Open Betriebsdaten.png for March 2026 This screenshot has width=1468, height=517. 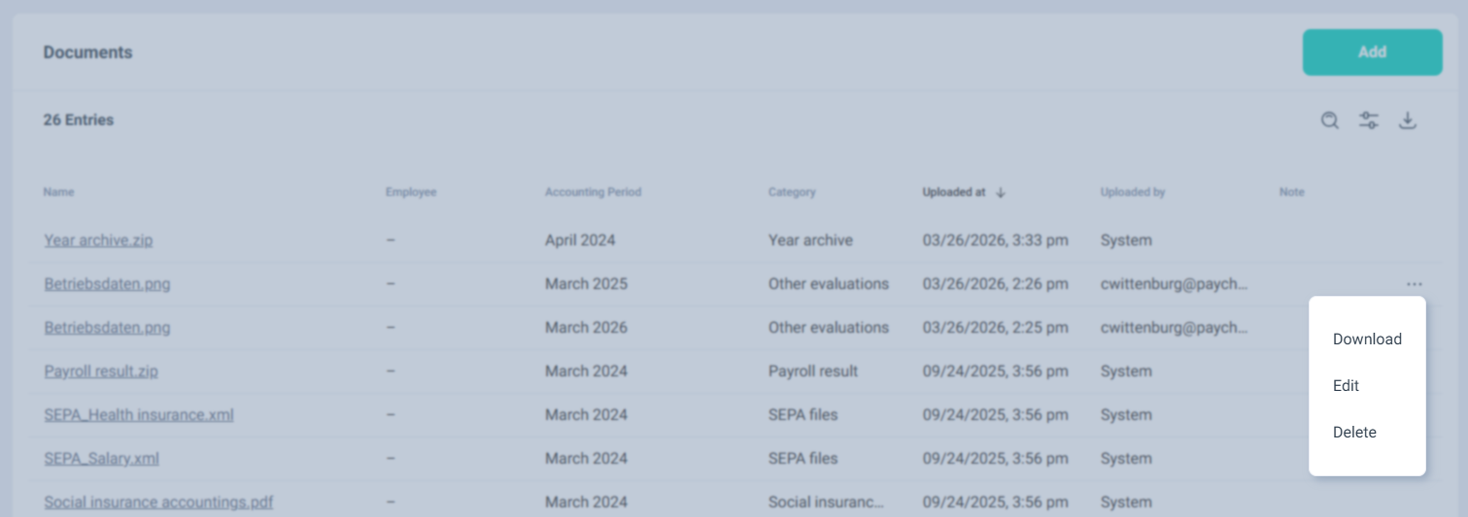(107, 328)
